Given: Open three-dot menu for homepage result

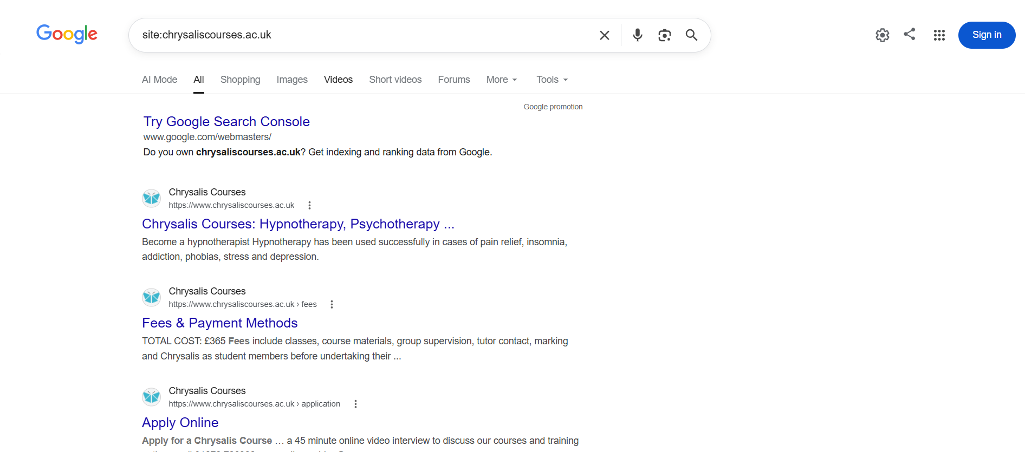Looking at the screenshot, I should (309, 205).
